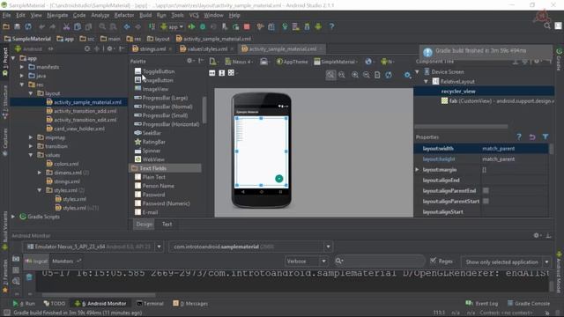Click the Properties filter funnel icon
This screenshot has width=564, height=317.
pyautogui.click(x=545, y=137)
